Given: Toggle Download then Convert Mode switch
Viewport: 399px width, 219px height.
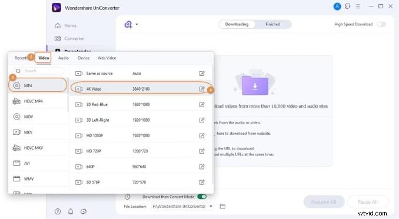Looking at the screenshot, I should pyautogui.click(x=202, y=197).
